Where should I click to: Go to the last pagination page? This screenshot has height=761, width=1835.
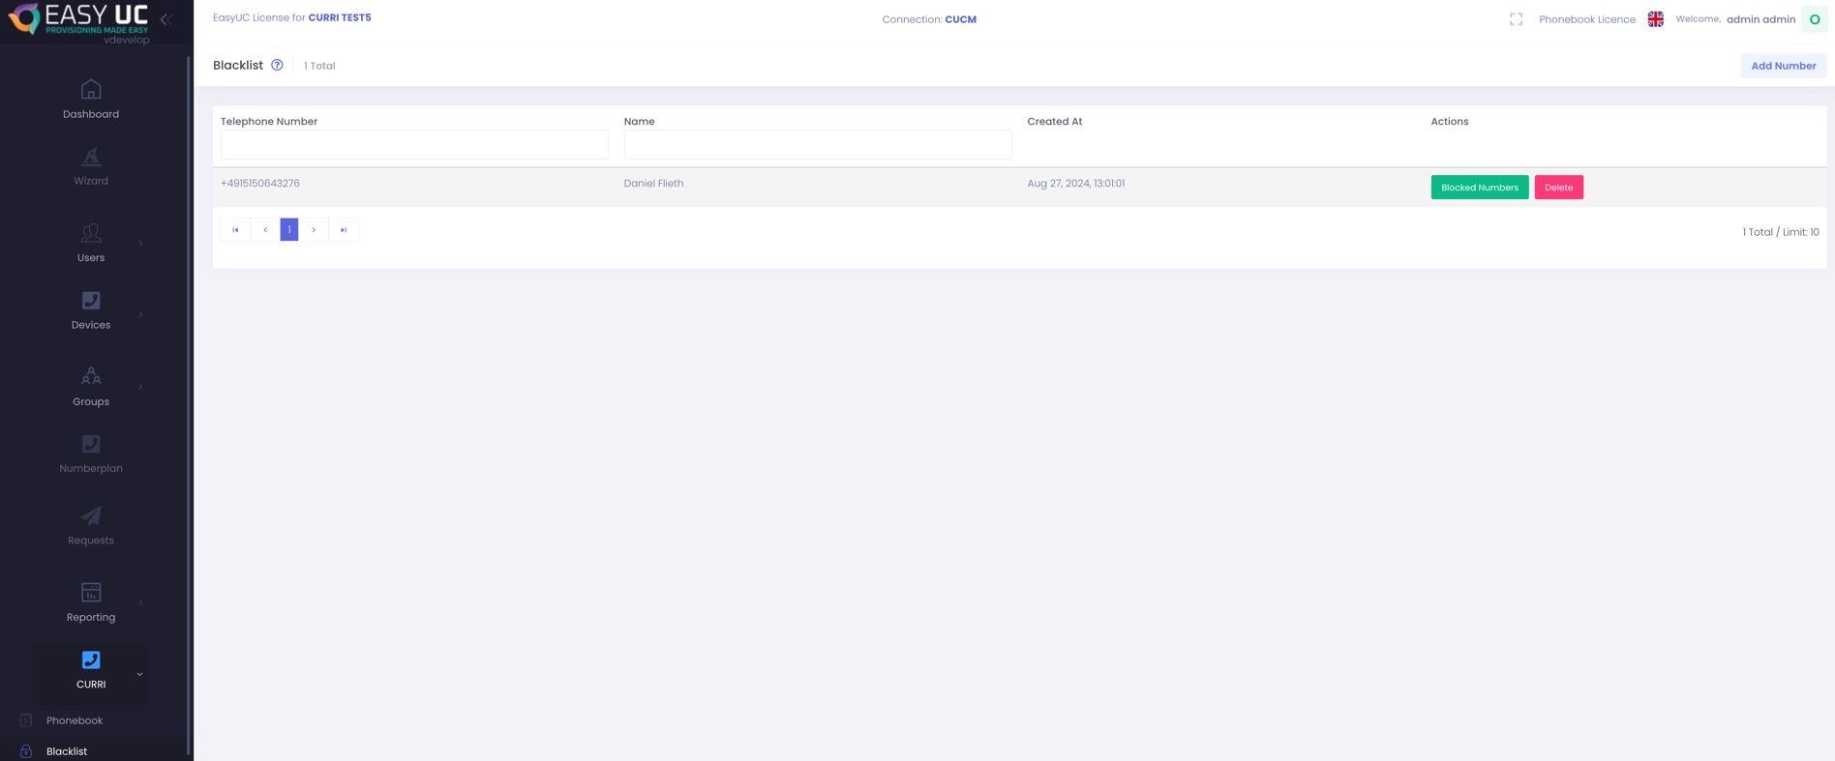[x=344, y=230]
